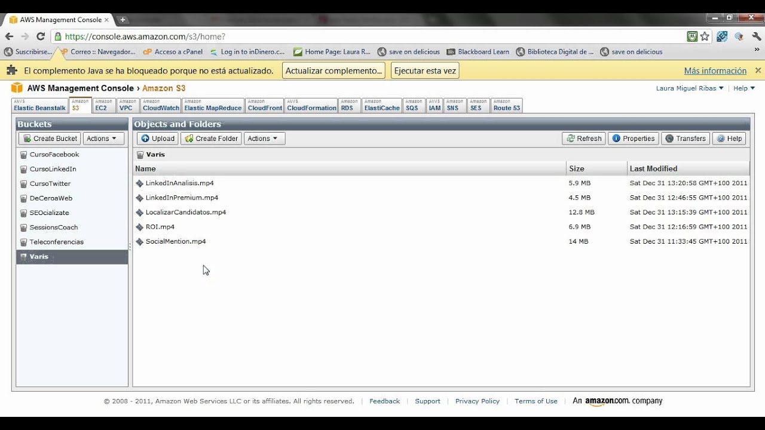Open the Properties panel

coord(634,139)
